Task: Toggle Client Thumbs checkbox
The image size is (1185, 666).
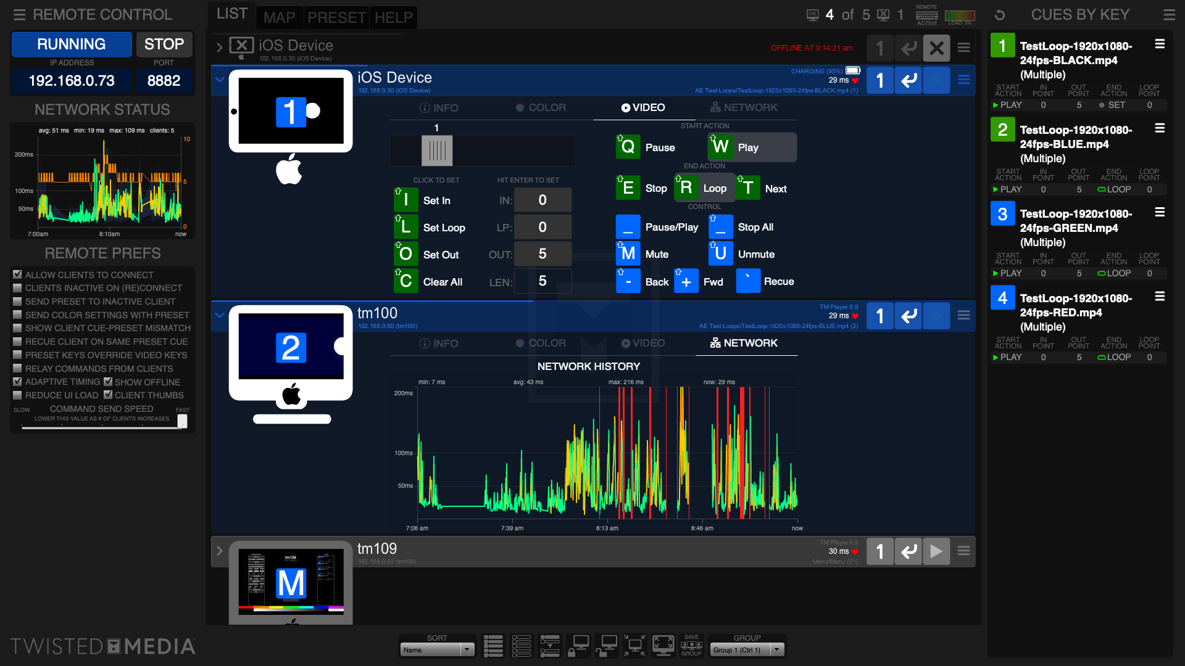Action: (108, 395)
